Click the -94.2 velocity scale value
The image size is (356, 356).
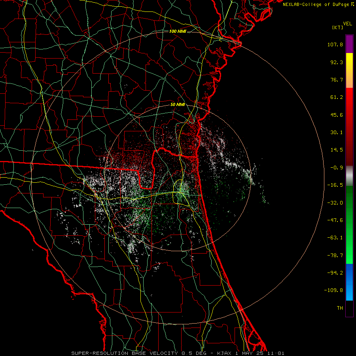click(x=335, y=273)
